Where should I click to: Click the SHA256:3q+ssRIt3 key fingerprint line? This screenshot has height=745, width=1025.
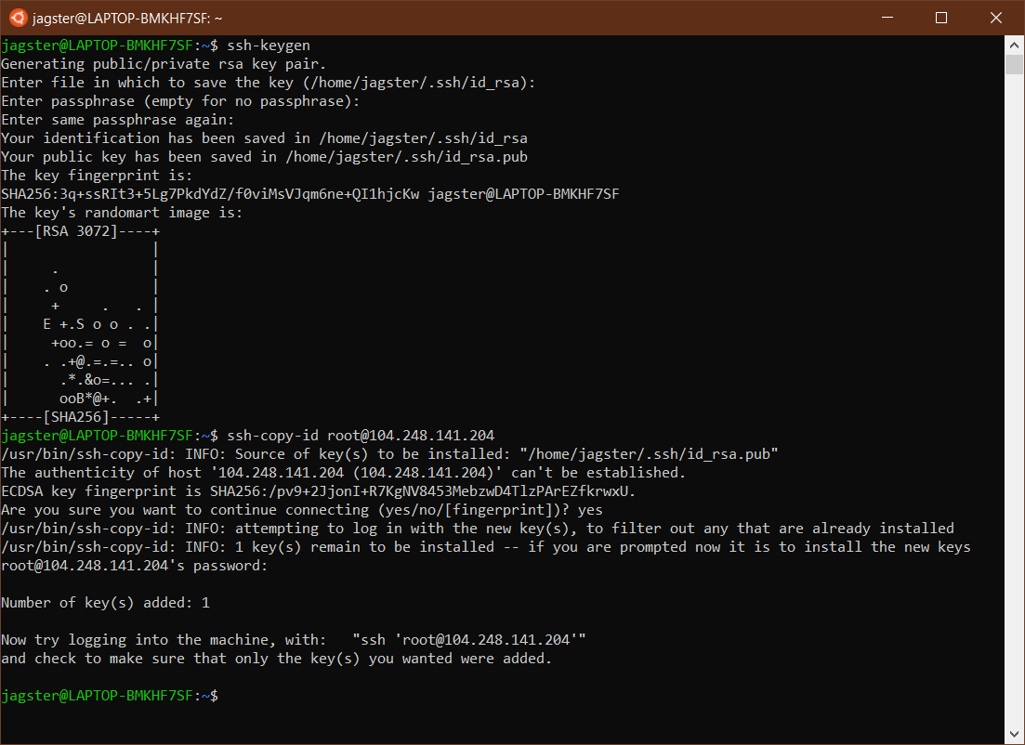[309, 194]
